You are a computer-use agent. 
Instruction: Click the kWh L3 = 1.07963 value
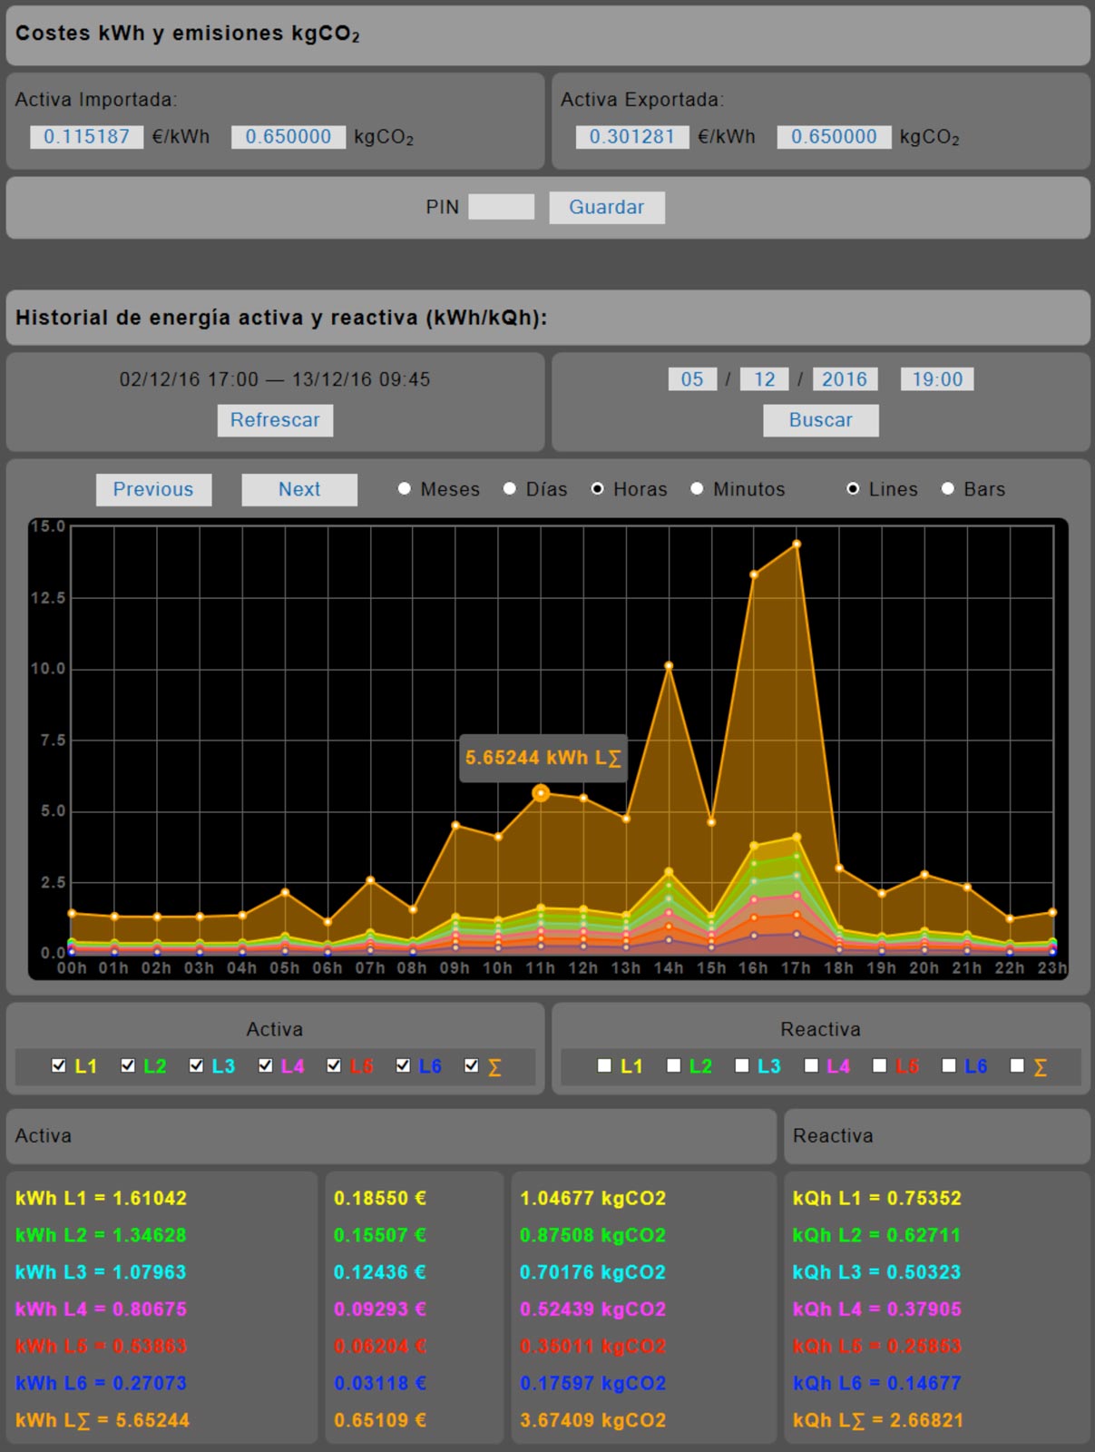[101, 1272]
